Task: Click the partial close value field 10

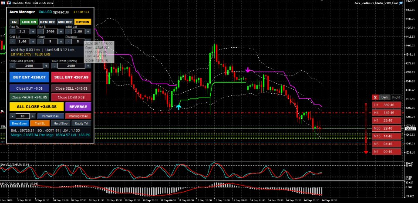Action: 23,116
